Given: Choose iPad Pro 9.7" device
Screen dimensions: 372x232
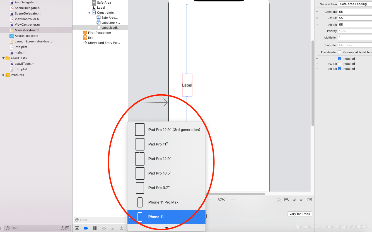Looking at the screenshot, I should point(166,188).
